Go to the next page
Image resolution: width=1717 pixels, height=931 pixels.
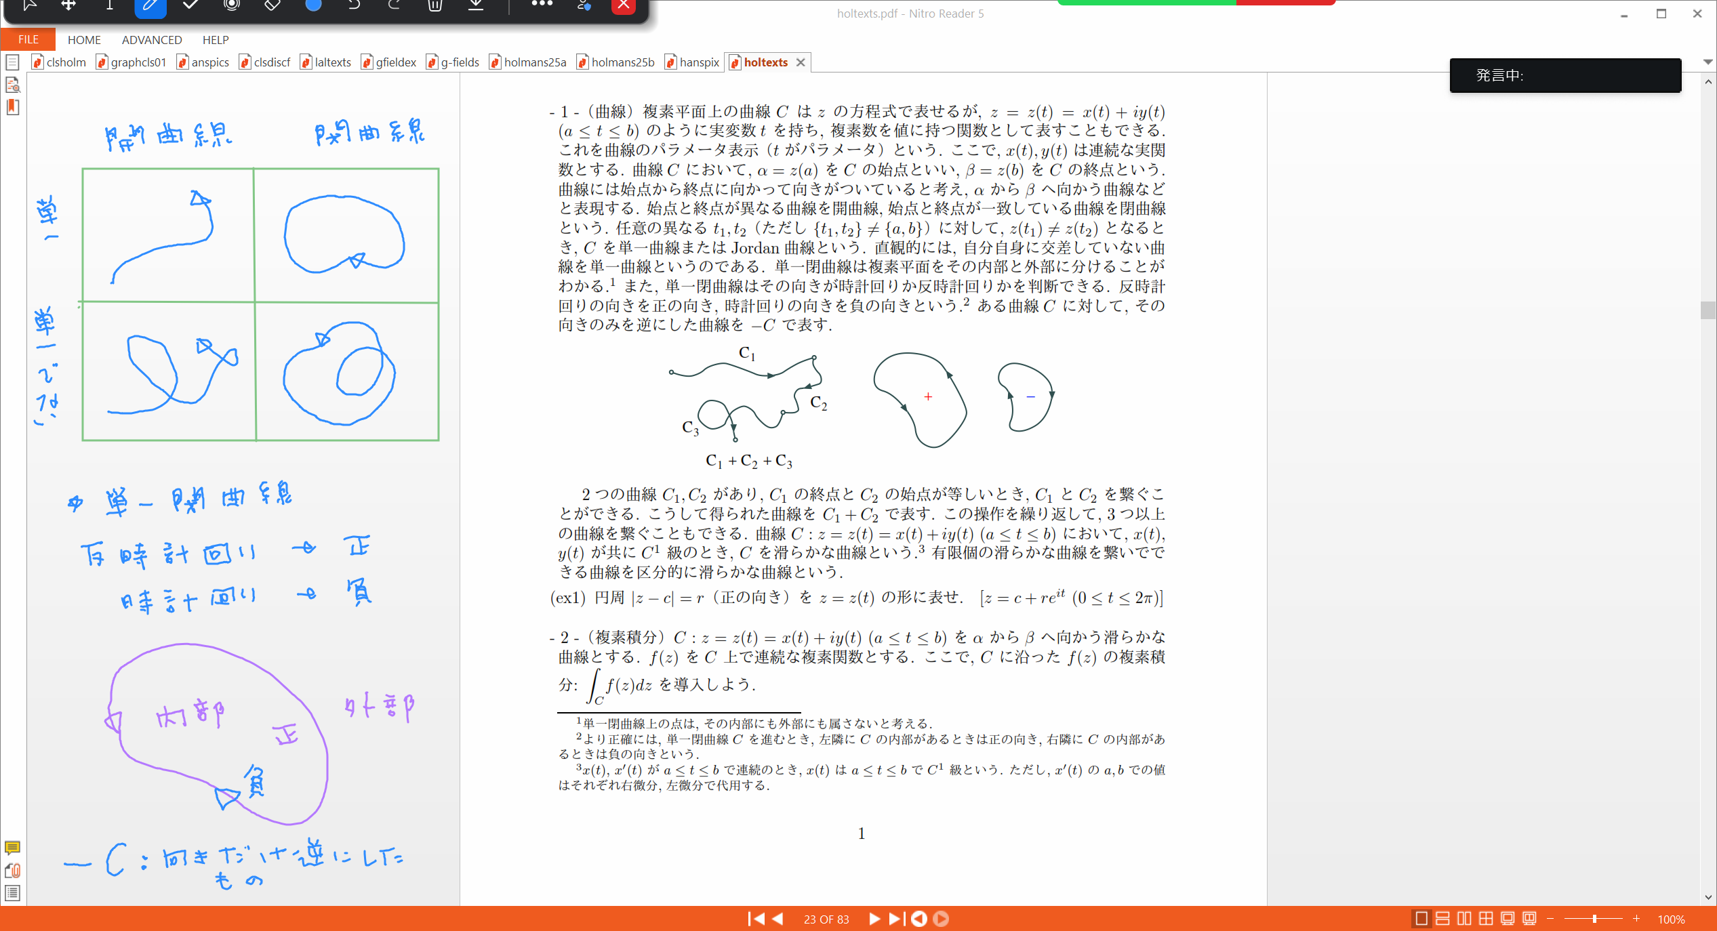(874, 919)
